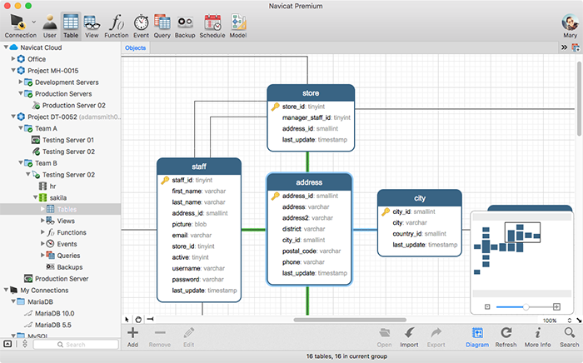The width and height of the screenshot is (583, 363).
Task: Collapse the Team B folder
Action: (x=21, y=162)
